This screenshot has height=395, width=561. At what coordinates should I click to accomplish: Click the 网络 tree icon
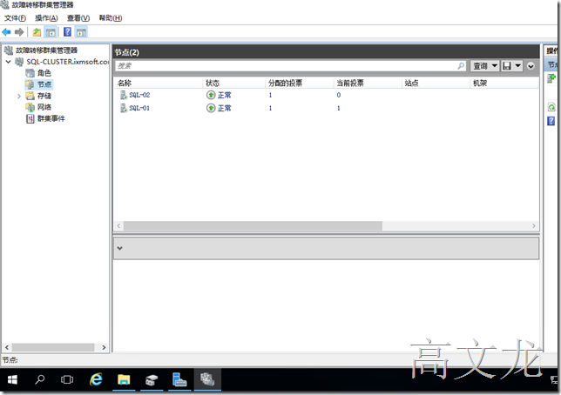pos(30,107)
